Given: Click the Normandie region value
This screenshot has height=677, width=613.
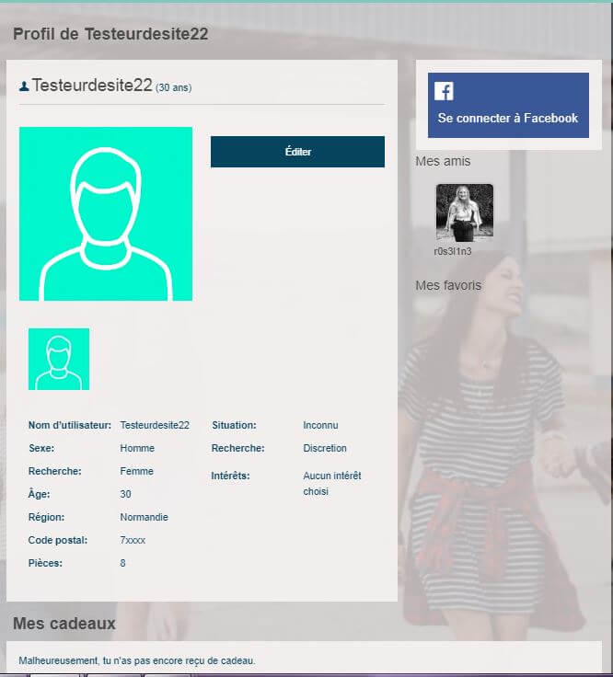Looking at the screenshot, I should click(x=144, y=517).
